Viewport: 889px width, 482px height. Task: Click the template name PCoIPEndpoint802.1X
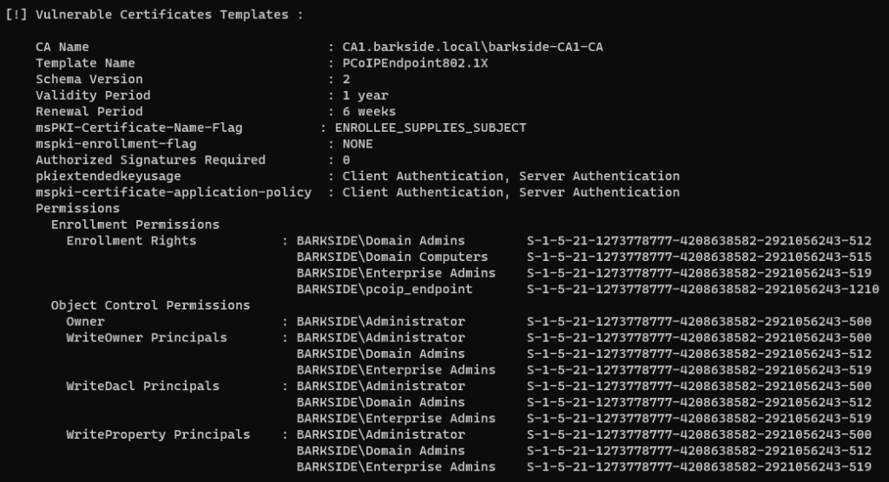(x=415, y=63)
